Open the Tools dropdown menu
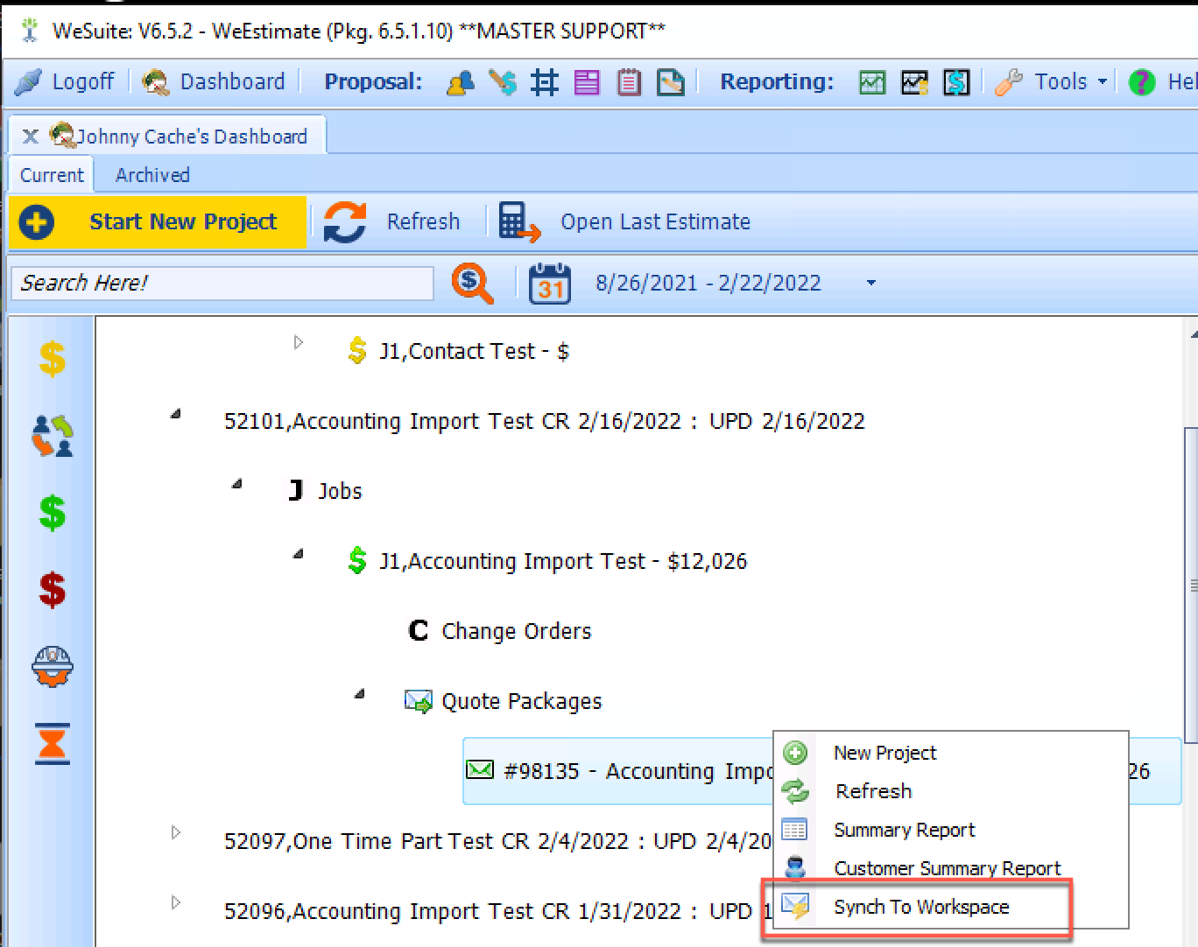Image resolution: width=1198 pixels, height=947 pixels. [1052, 82]
